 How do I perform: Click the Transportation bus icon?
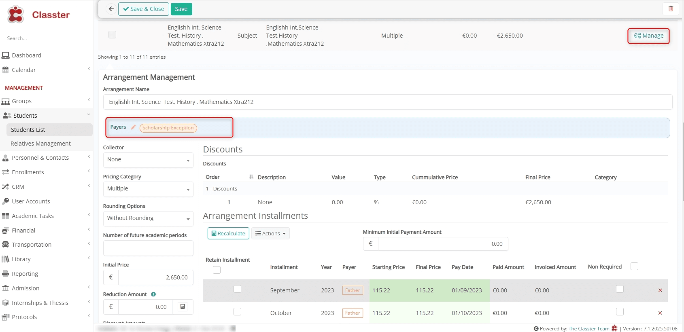pos(6,245)
